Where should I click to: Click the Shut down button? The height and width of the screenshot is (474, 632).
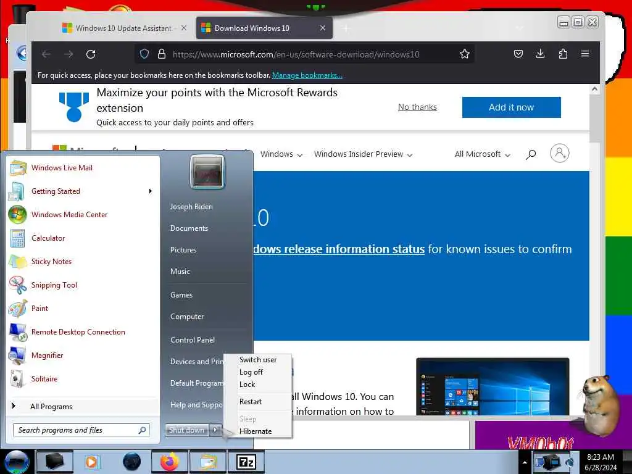point(186,430)
